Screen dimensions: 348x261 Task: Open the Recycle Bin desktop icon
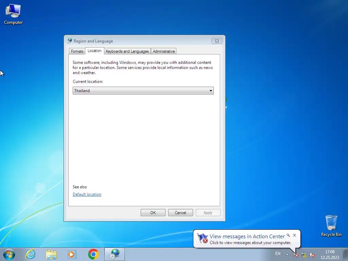(331, 226)
